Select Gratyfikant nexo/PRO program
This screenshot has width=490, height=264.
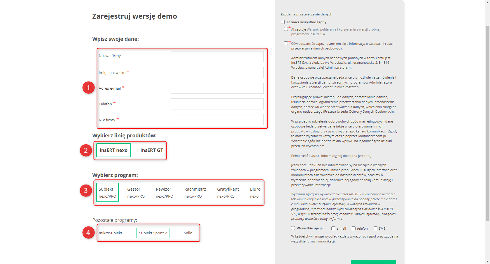[x=228, y=192]
